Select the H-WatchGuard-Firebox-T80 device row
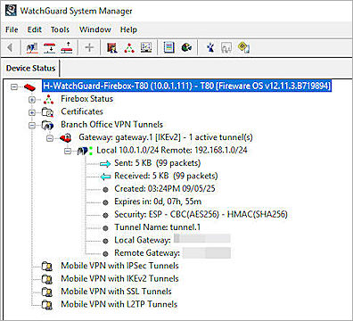This screenshot has height=321, width=353. [187, 86]
